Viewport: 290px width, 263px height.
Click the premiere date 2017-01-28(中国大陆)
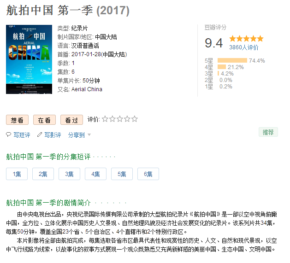tap(99, 54)
